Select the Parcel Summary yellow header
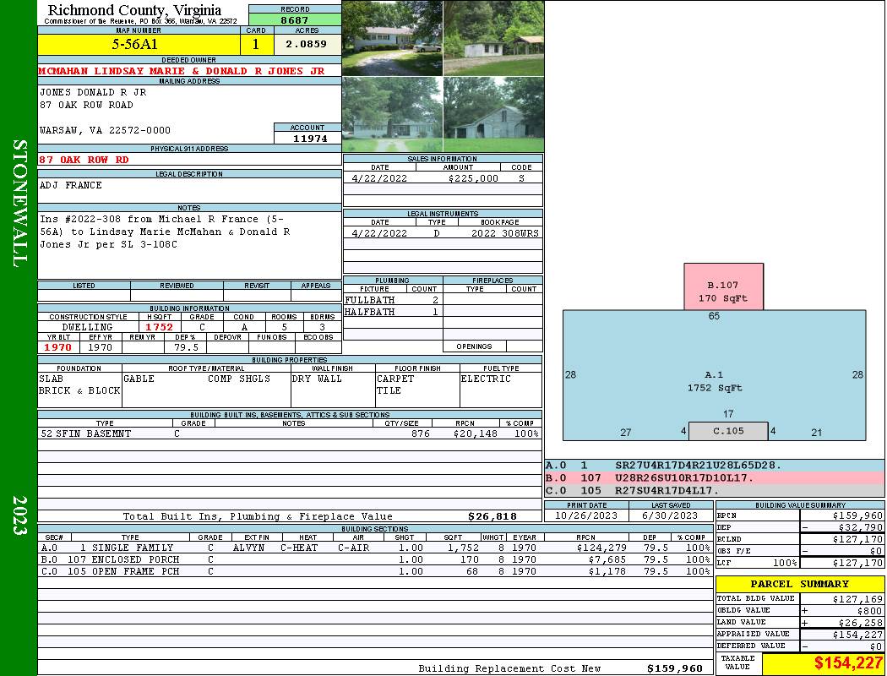 [x=799, y=584]
